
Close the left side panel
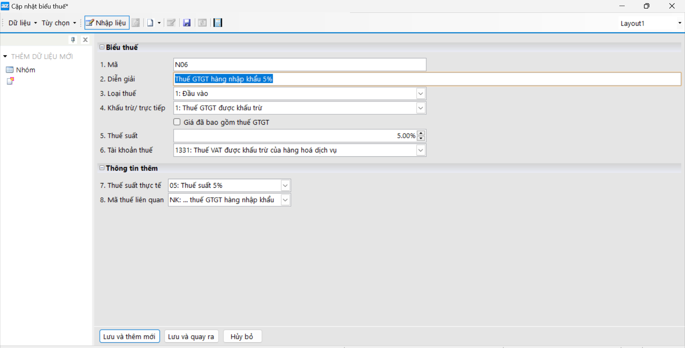tap(85, 40)
